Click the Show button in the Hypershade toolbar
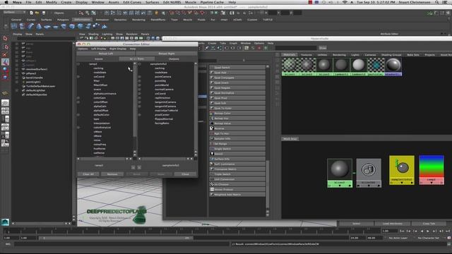The width and height of the screenshot is (452, 254). [323, 48]
